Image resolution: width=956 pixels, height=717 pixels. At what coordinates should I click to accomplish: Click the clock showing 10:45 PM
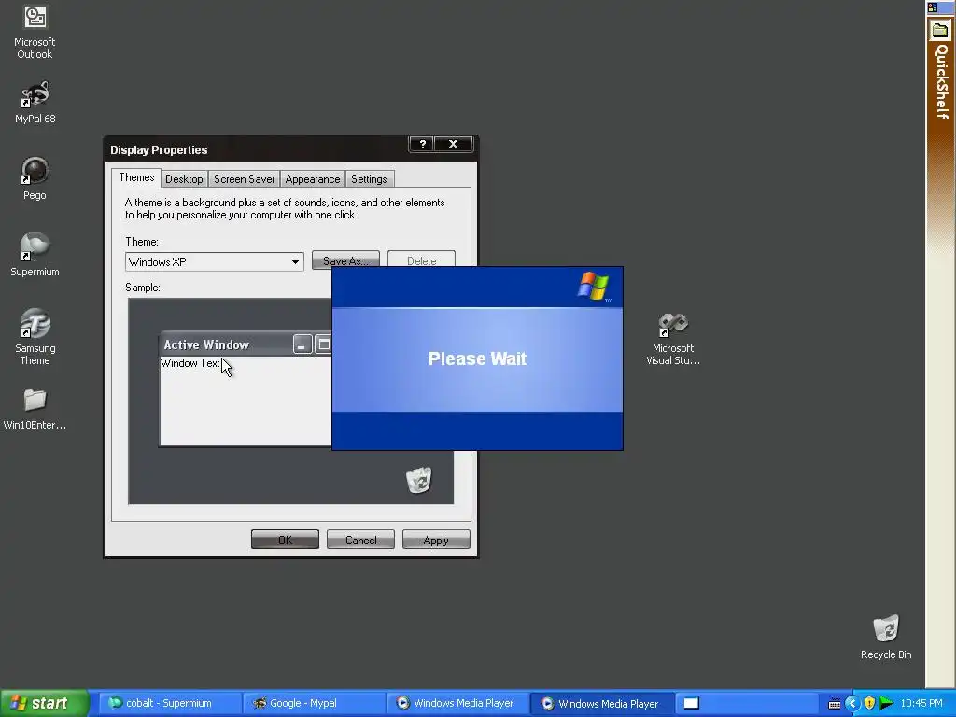pyautogui.click(x=921, y=704)
